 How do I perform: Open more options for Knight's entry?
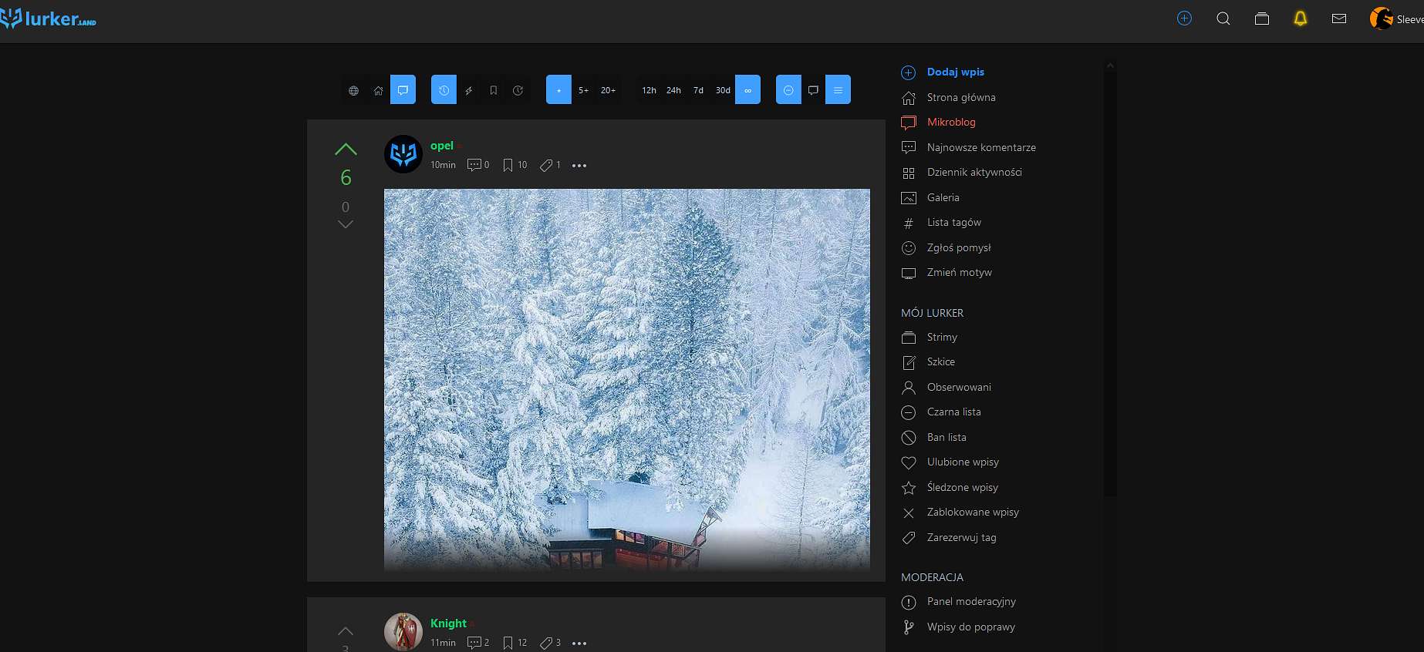coord(579,644)
